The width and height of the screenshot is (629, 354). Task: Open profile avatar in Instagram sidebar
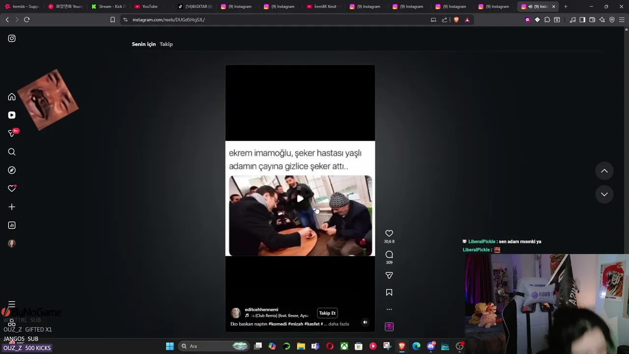[x=12, y=243]
